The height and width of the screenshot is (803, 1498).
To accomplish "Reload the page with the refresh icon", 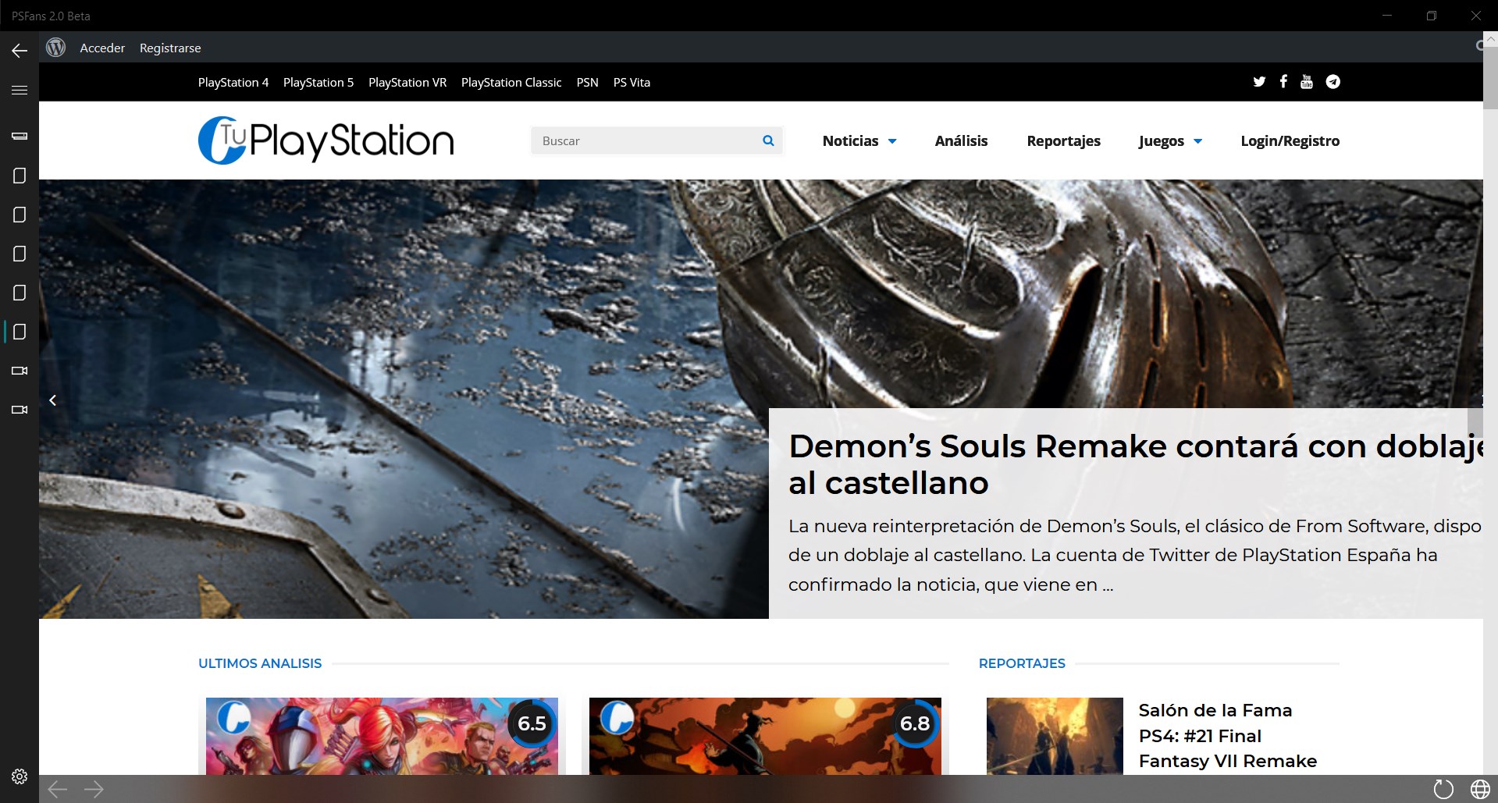I will coord(1443,789).
